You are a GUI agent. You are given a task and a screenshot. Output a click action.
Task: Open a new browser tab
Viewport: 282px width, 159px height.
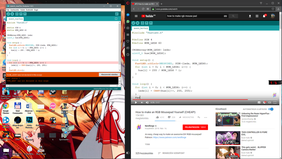(x=161, y=4)
